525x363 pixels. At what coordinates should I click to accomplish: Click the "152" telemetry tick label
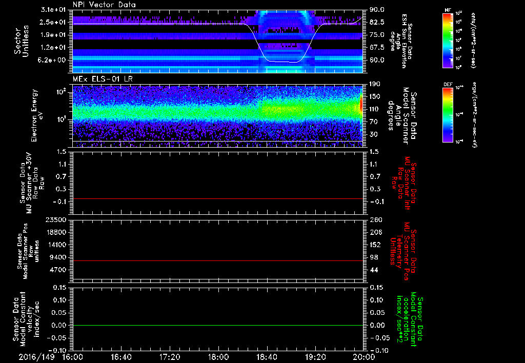coord(375,245)
